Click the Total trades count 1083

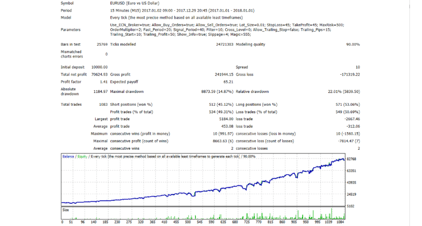click(x=103, y=105)
